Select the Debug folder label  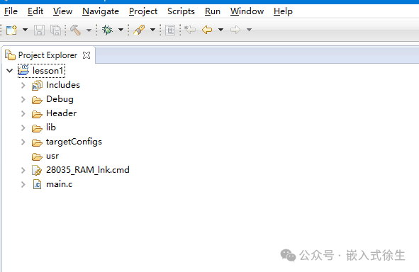click(60, 99)
